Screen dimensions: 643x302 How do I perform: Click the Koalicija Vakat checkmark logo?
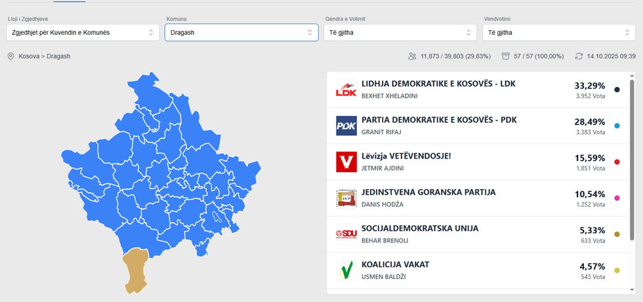[x=346, y=270]
